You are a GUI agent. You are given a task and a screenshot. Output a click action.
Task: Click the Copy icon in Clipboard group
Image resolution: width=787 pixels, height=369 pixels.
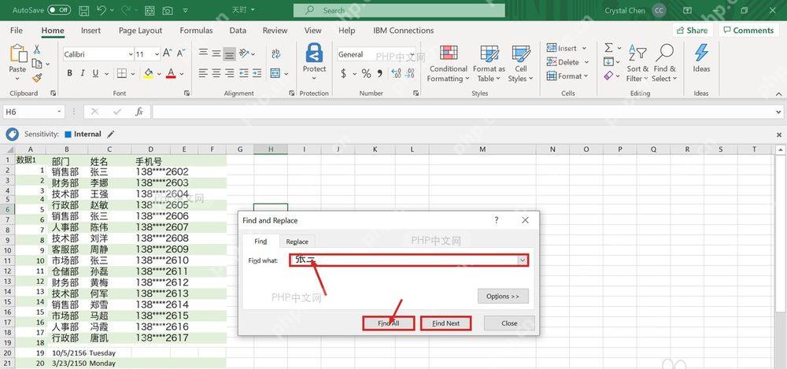coord(37,64)
